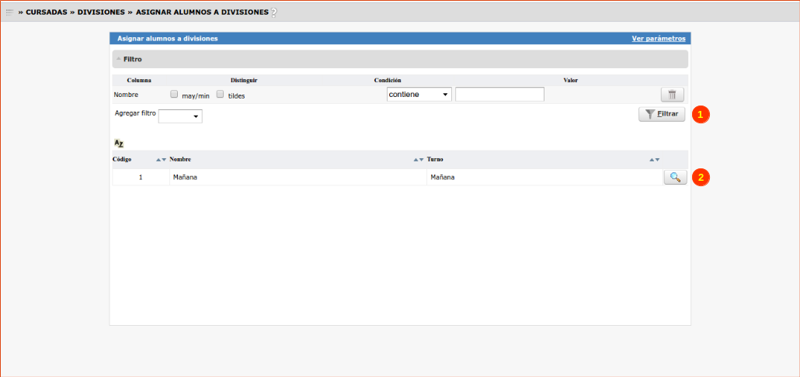
Task: Toggle the tildes accent checkbox
Action: tap(220, 95)
